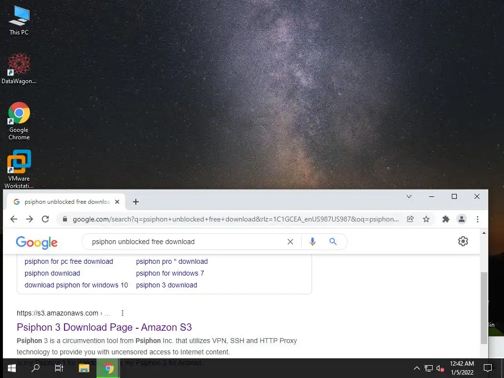Open Chrome three-dot menu
Image resolution: width=504 pixels, height=378 pixels.
coord(477,219)
